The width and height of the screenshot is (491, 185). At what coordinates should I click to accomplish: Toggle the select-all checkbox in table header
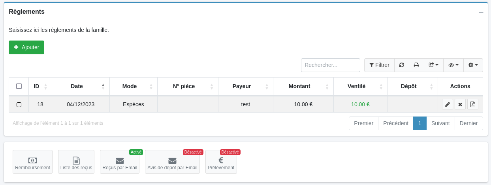click(x=19, y=86)
